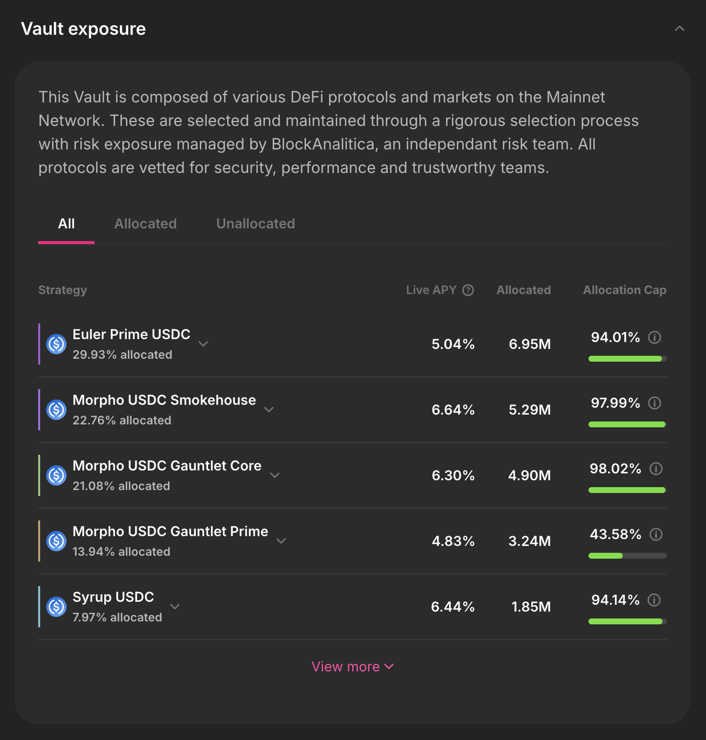Click info icon beside 94.01% allocation cap

(x=655, y=337)
